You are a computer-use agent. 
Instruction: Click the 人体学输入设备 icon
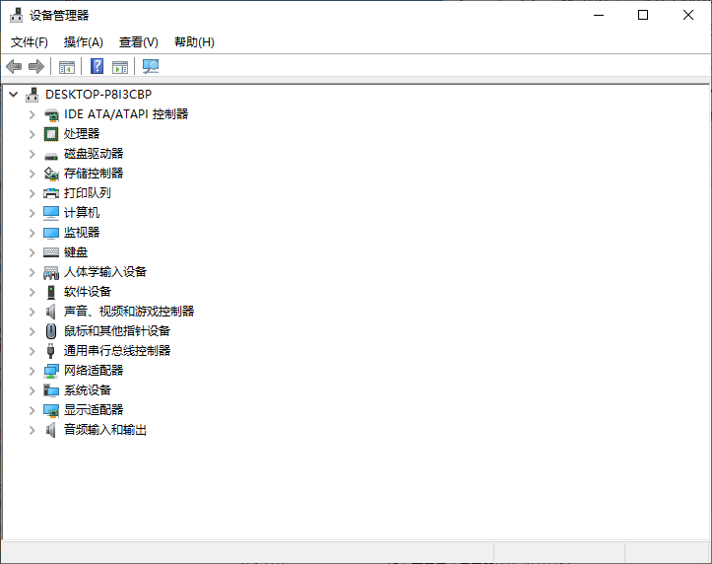click(x=51, y=273)
